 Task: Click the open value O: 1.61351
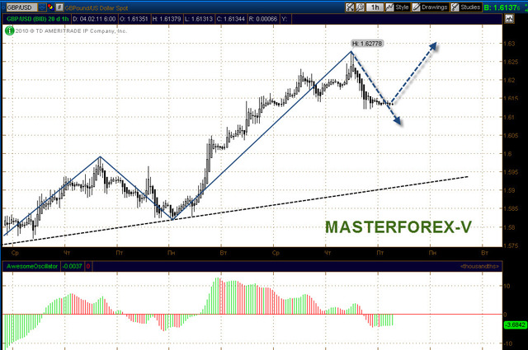click(x=134, y=19)
